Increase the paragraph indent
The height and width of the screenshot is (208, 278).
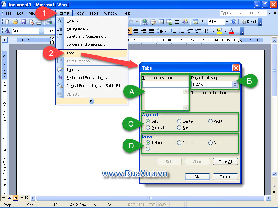tap(198, 31)
